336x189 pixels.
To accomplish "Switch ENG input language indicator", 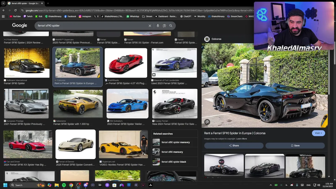I will click(x=308, y=185).
